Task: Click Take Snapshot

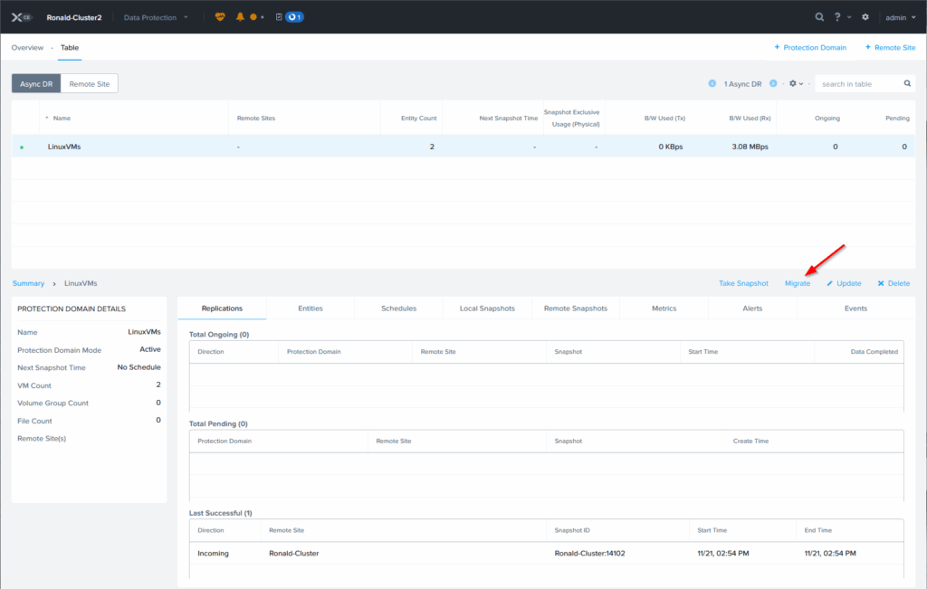Action: click(x=743, y=283)
